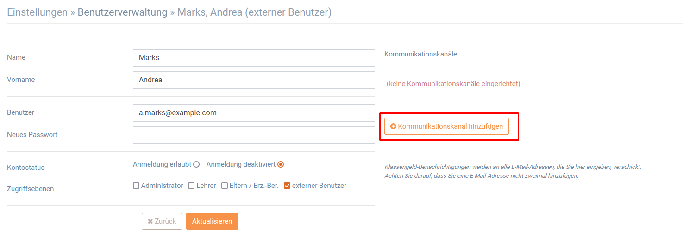Check the Lehrer access level
The height and width of the screenshot is (237, 683).
[191, 186]
